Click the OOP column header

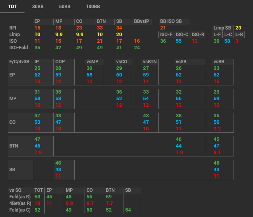tap(60, 61)
